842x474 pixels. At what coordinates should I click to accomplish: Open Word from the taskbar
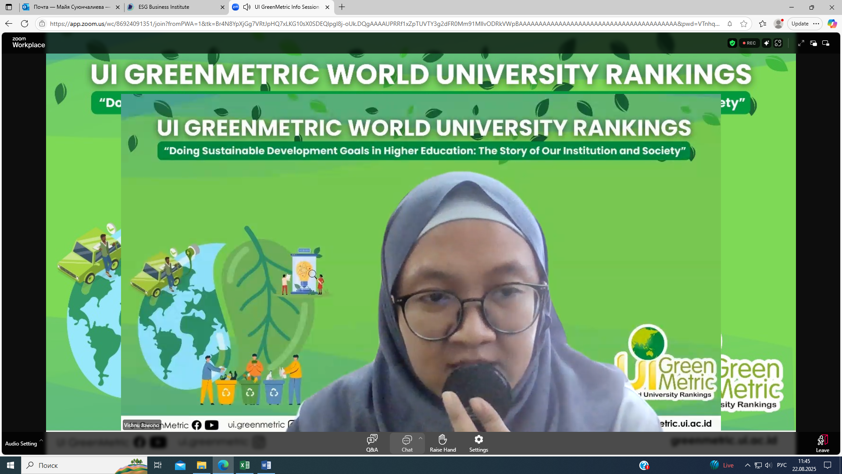(266, 465)
